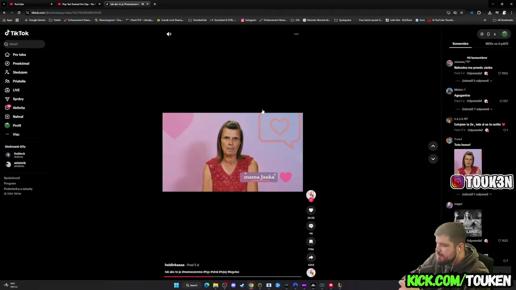Image resolution: width=516 pixels, height=290 pixels.
Task: Like the Ľutujem ta že comment
Action: coord(504,130)
